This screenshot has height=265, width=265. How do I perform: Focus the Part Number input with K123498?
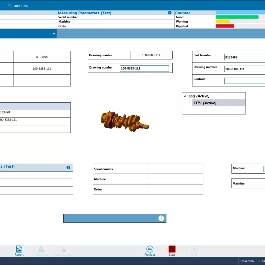coord(244,57)
